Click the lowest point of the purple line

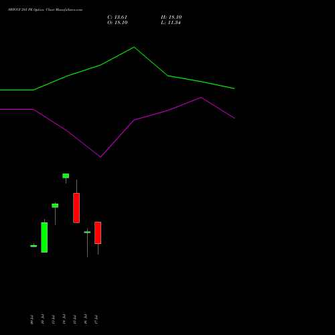(x=100, y=157)
